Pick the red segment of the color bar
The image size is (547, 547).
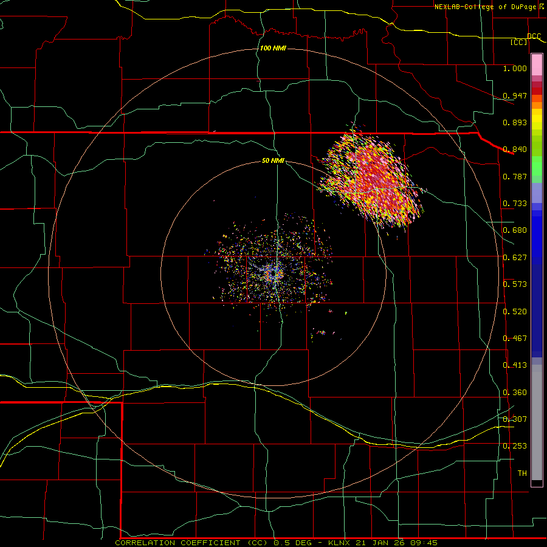(x=537, y=91)
